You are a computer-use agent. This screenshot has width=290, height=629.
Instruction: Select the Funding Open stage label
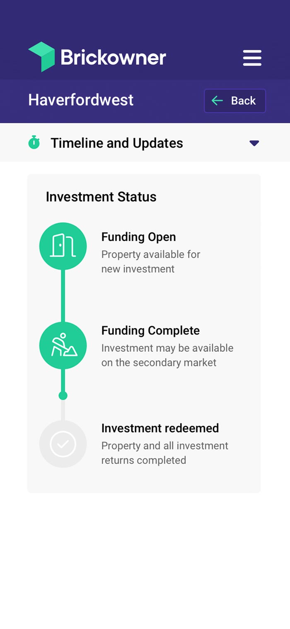[x=138, y=237]
